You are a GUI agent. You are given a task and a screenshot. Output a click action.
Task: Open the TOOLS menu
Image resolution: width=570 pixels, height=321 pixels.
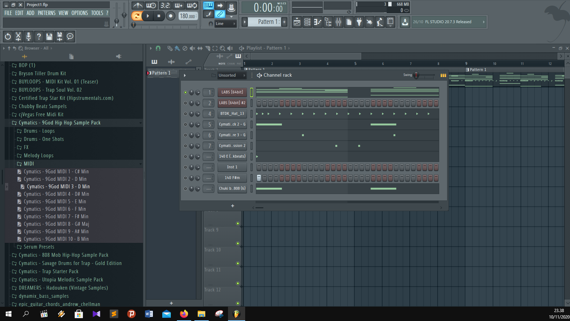click(97, 13)
